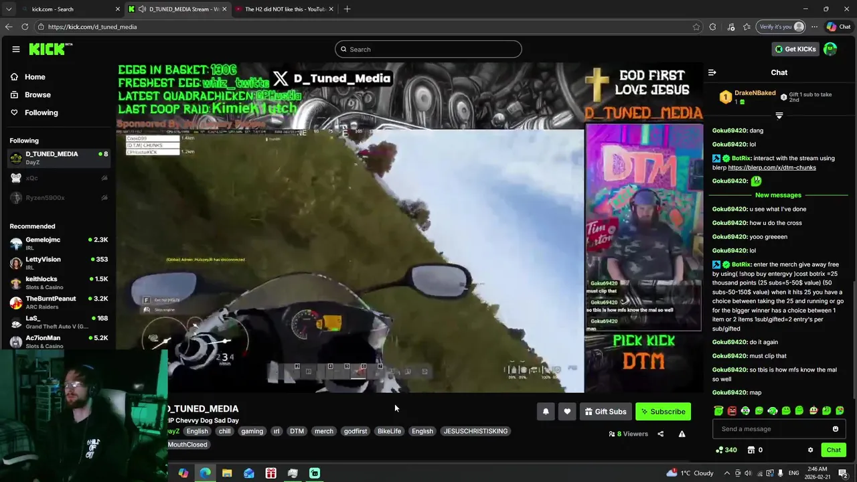Screen dimensions: 857x482
Task: Open File Explorer from taskbar
Action: point(227,473)
